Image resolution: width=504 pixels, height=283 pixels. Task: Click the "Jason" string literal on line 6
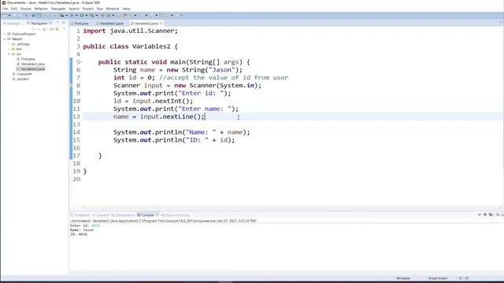(222, 70)
